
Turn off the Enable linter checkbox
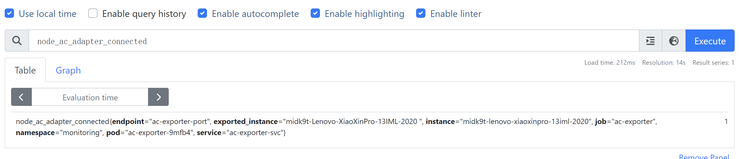click(x=421, y=13)
